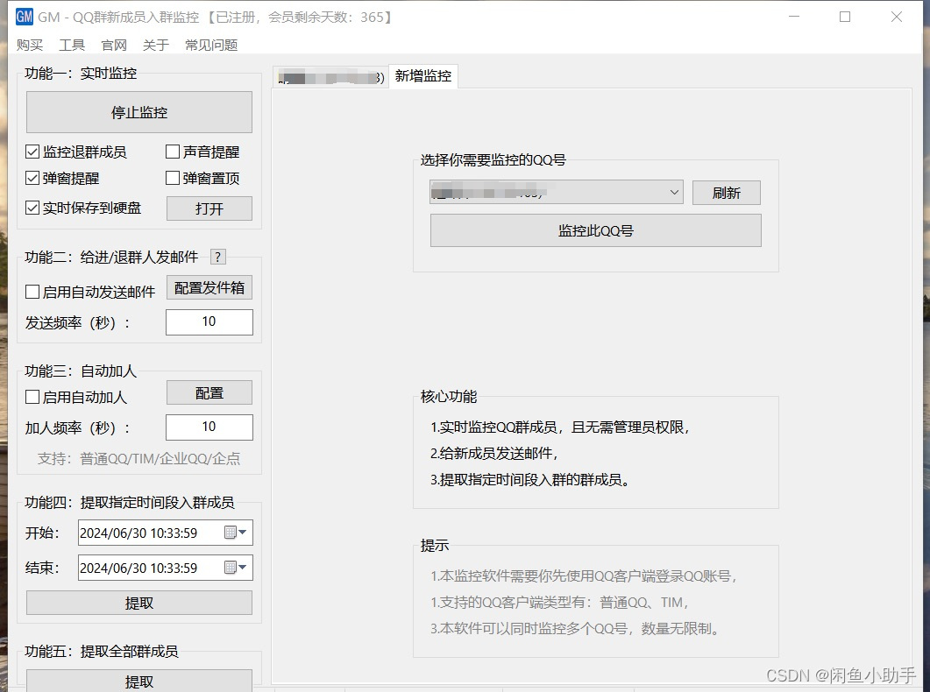Switch to the 新增监控 tab

(422, 76)
